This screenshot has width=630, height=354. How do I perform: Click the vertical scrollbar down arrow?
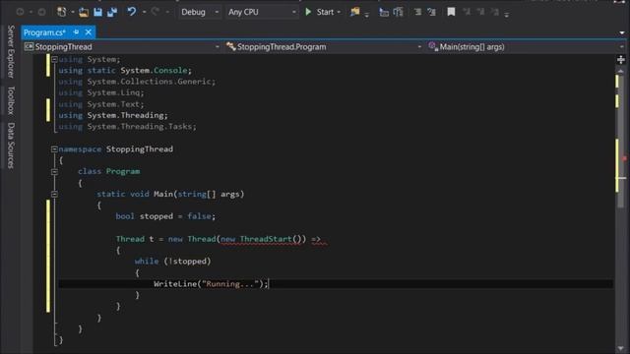pos(621,348)
